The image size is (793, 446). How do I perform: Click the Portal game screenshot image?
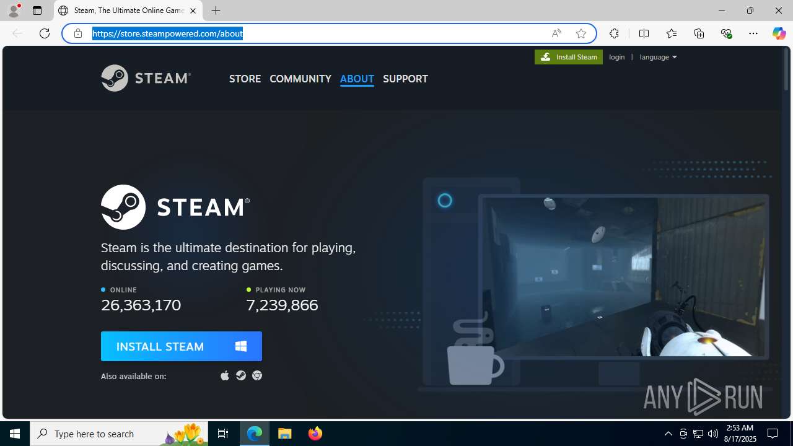point(624,277)
